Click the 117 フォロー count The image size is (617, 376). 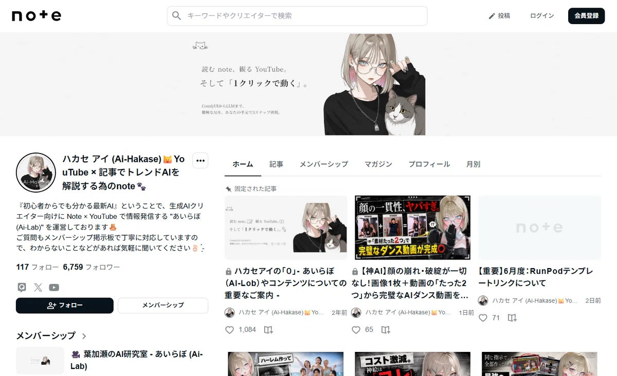[x=37, y=267]
